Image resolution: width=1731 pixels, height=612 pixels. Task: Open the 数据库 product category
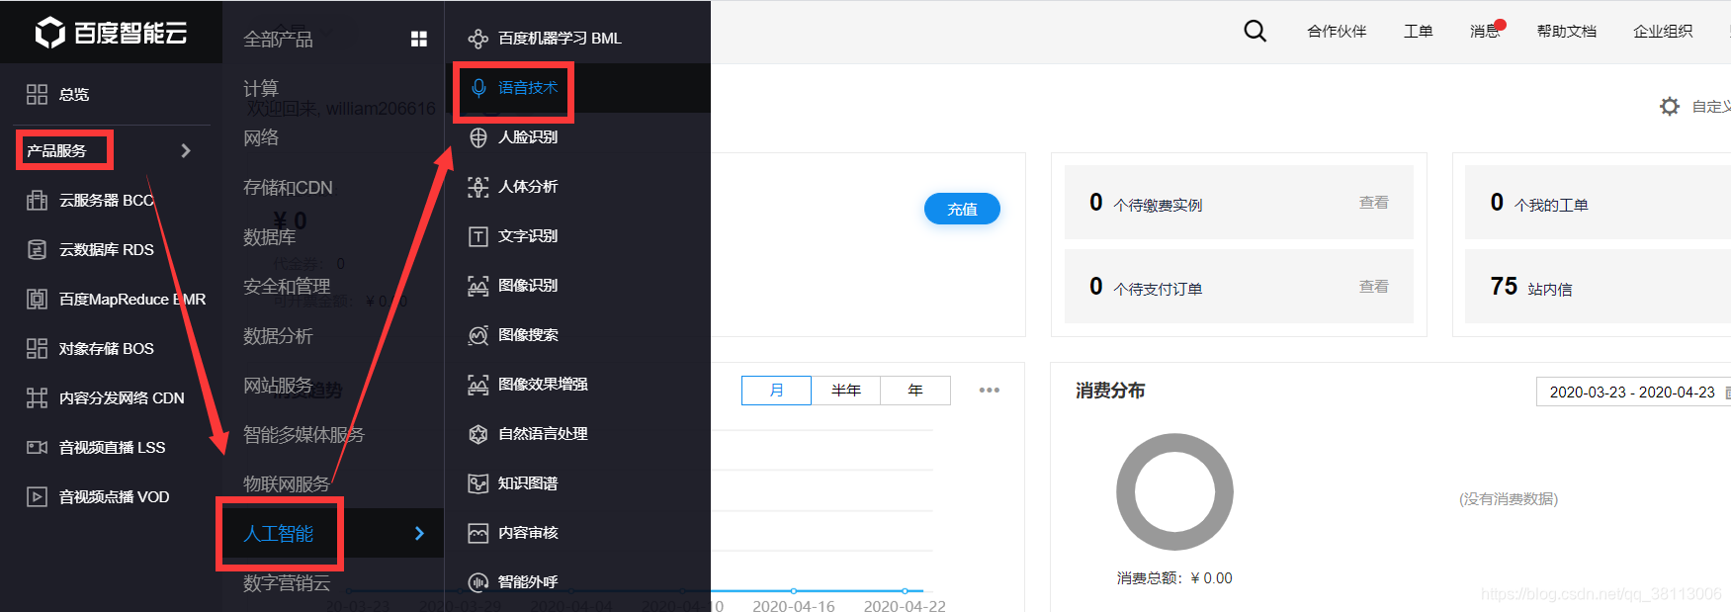point(270,236)
